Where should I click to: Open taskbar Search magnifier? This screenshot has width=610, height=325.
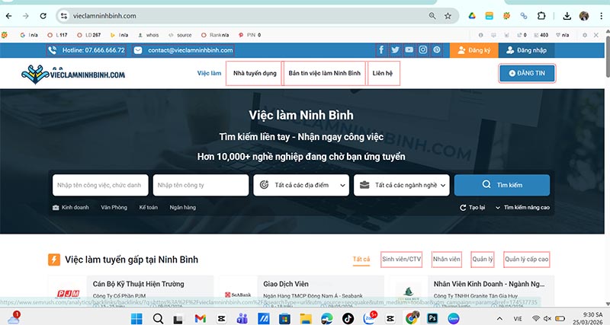[158, 319]
